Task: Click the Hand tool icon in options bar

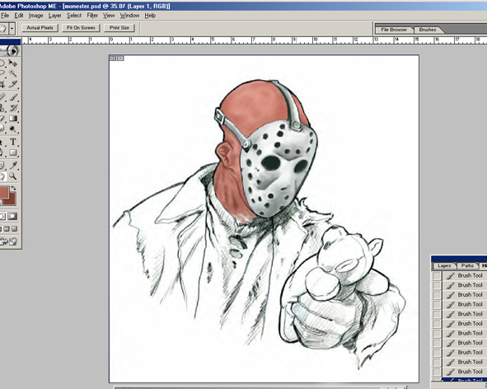Action: [x=3, y=29]
